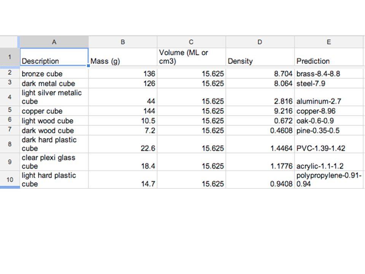Click the polypropylene prediction cell
Image resolution: width=365 pixels, height=274 pixels.
pos(328,180)
